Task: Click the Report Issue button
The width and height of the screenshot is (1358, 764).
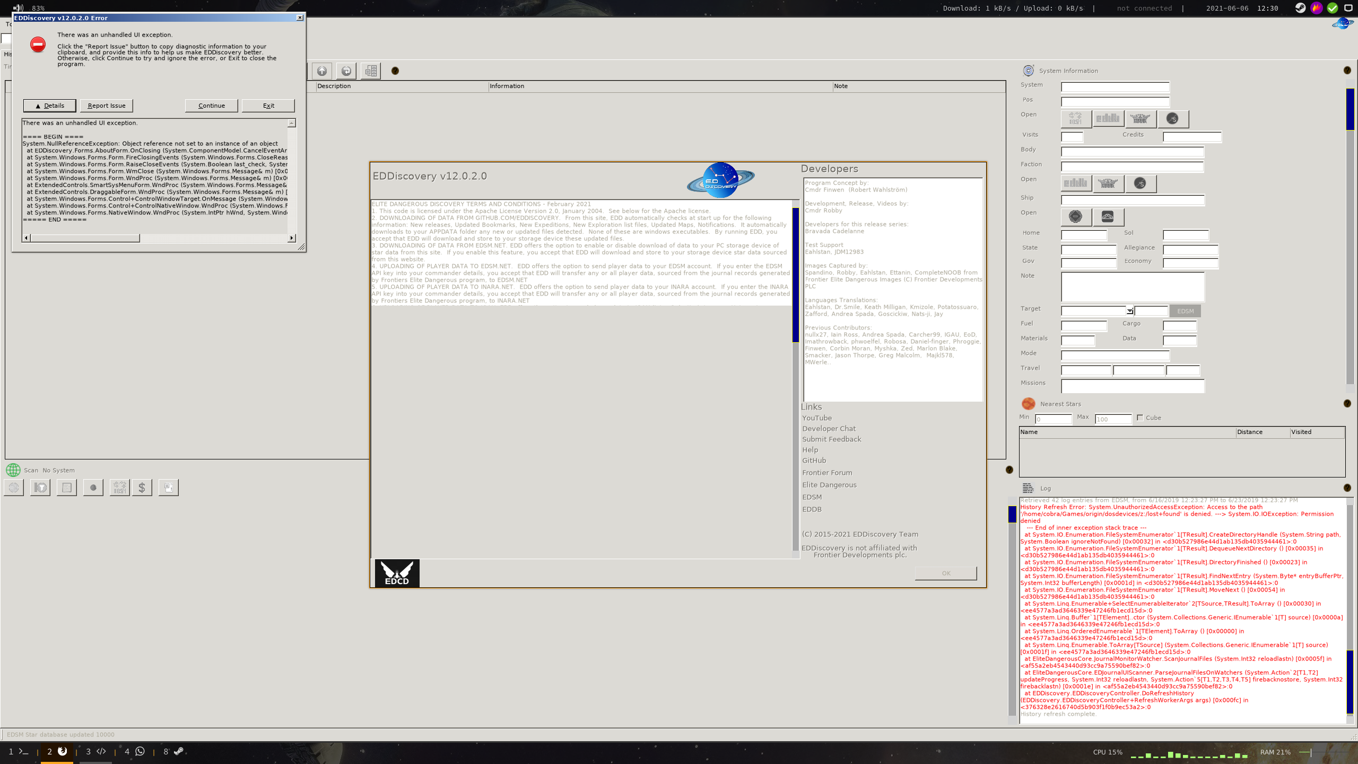Action: (x=106, y=105)
